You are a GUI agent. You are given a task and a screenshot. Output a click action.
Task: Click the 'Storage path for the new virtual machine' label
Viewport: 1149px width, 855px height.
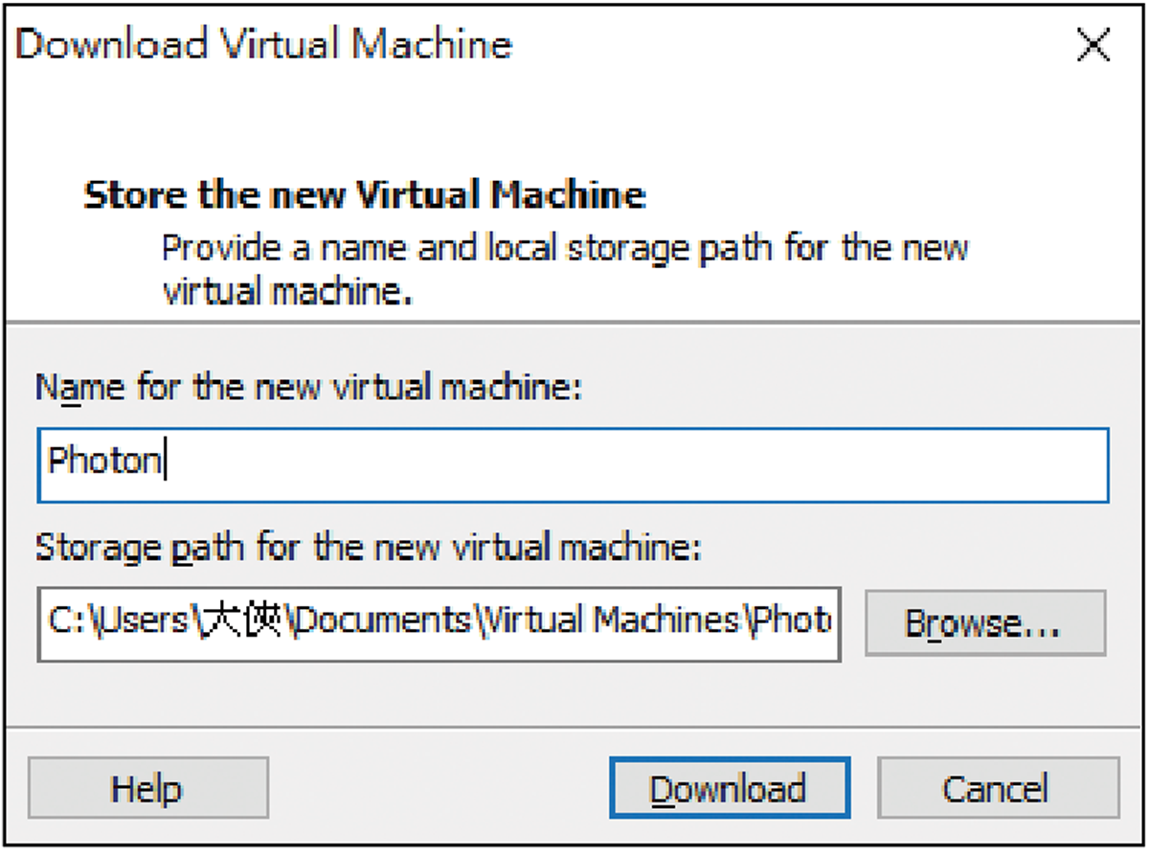tap(370, 550)
